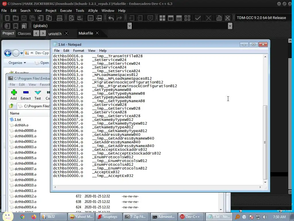Close the unistd.h tab
The height and width of the screenshot is (221, 294).
point(66,33)
